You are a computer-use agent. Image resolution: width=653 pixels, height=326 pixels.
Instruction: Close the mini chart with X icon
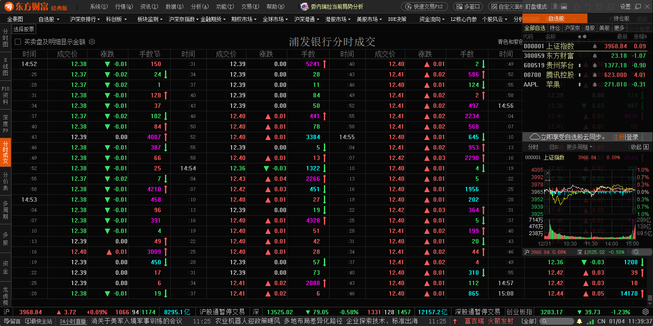(548, 173)
